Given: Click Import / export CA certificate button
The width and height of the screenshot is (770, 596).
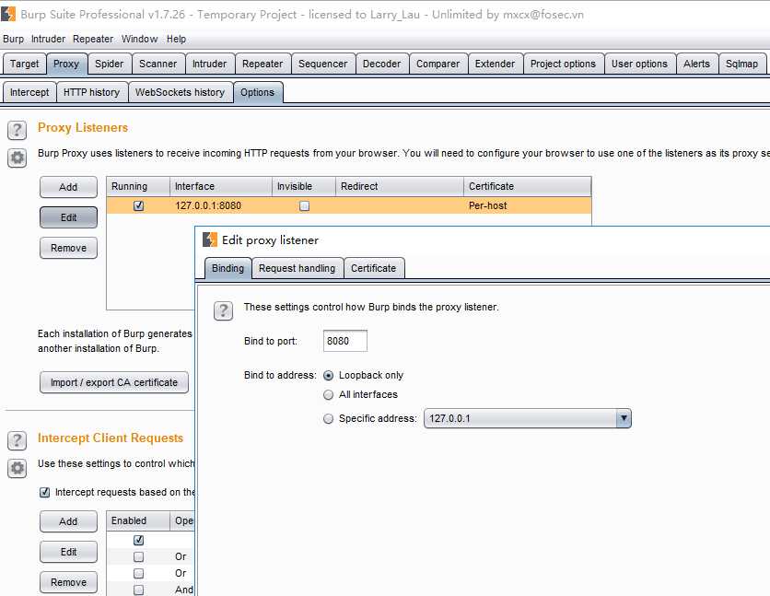Looking at the screenshot, I should tap(114, 382).
